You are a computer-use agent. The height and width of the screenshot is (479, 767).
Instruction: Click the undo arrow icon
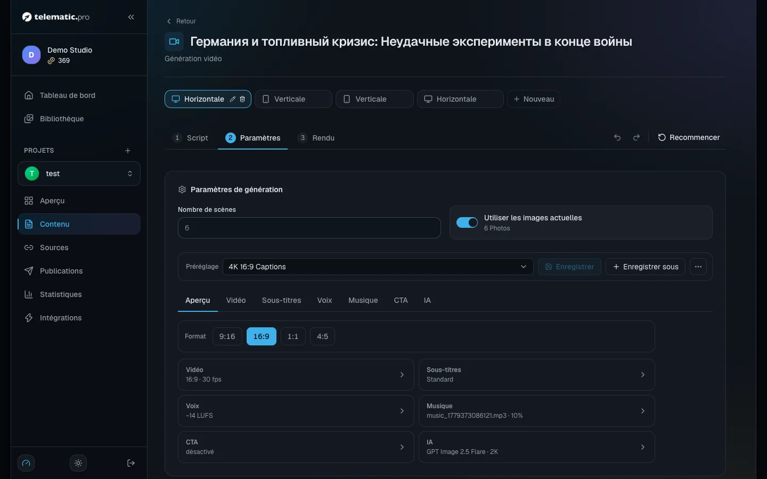pos(617,137)
